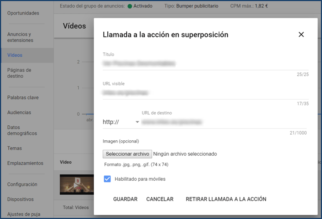Open Configuración in sidebar
The height and width of the screenshot is (219, 322).
coord(22,184)
